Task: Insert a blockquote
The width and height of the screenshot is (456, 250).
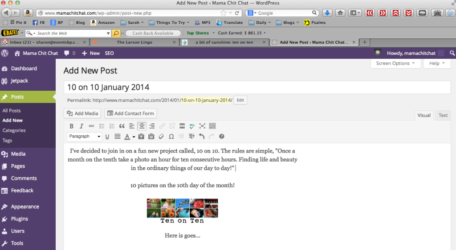Action: click(122, 126)
